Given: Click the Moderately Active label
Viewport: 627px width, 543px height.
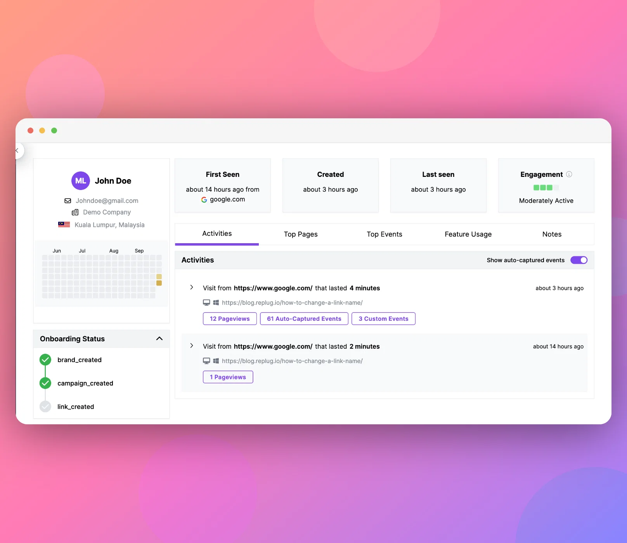Looking at the screenshot, I should click(x=546, y=201).
